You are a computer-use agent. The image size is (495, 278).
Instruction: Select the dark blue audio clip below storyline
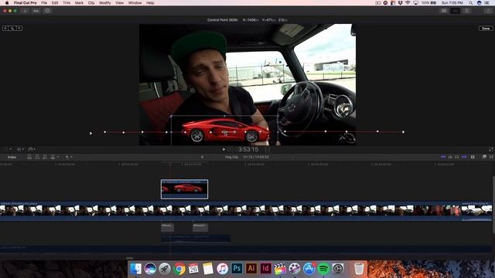196,238
